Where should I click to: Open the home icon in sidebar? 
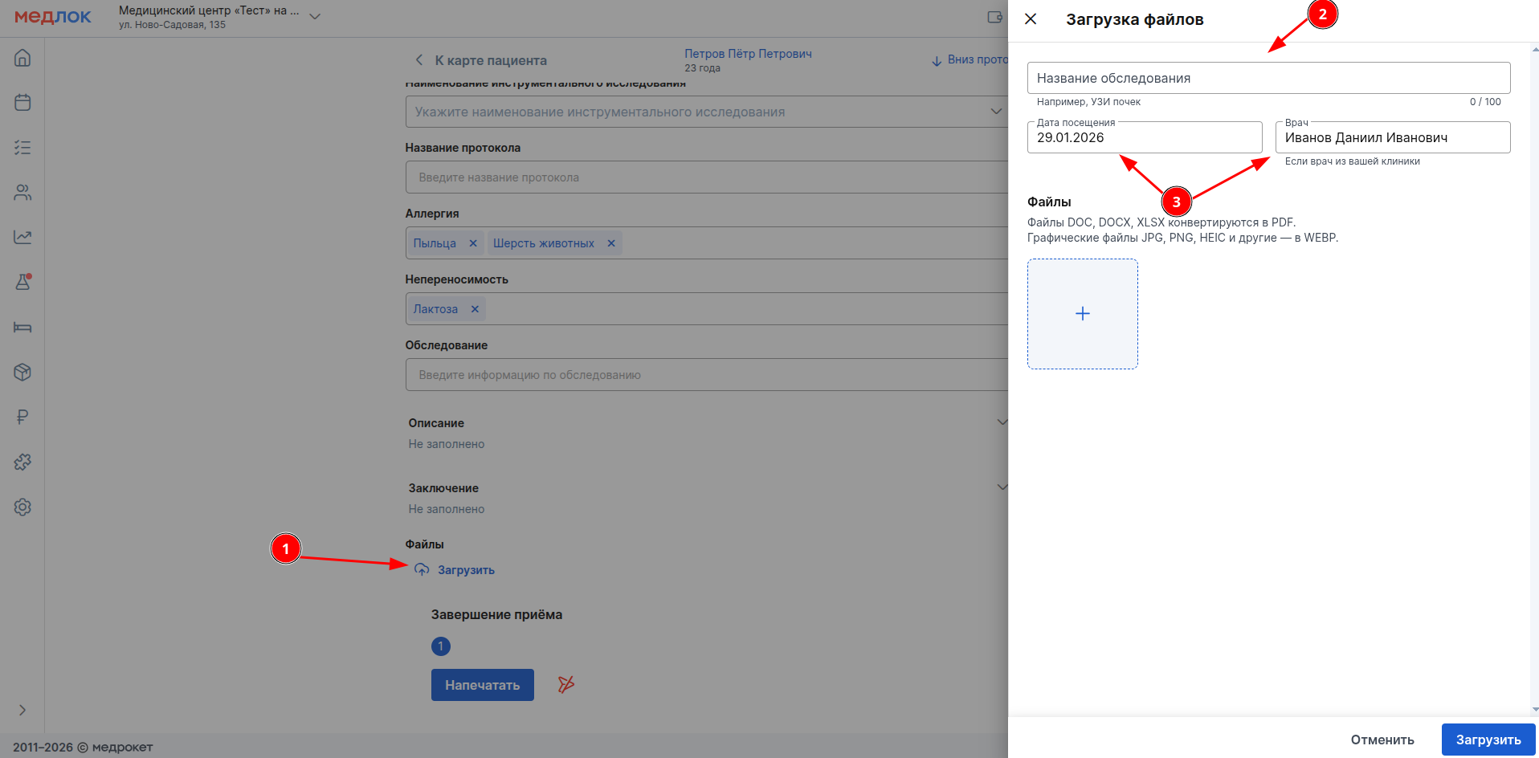(x=22, y=58)
